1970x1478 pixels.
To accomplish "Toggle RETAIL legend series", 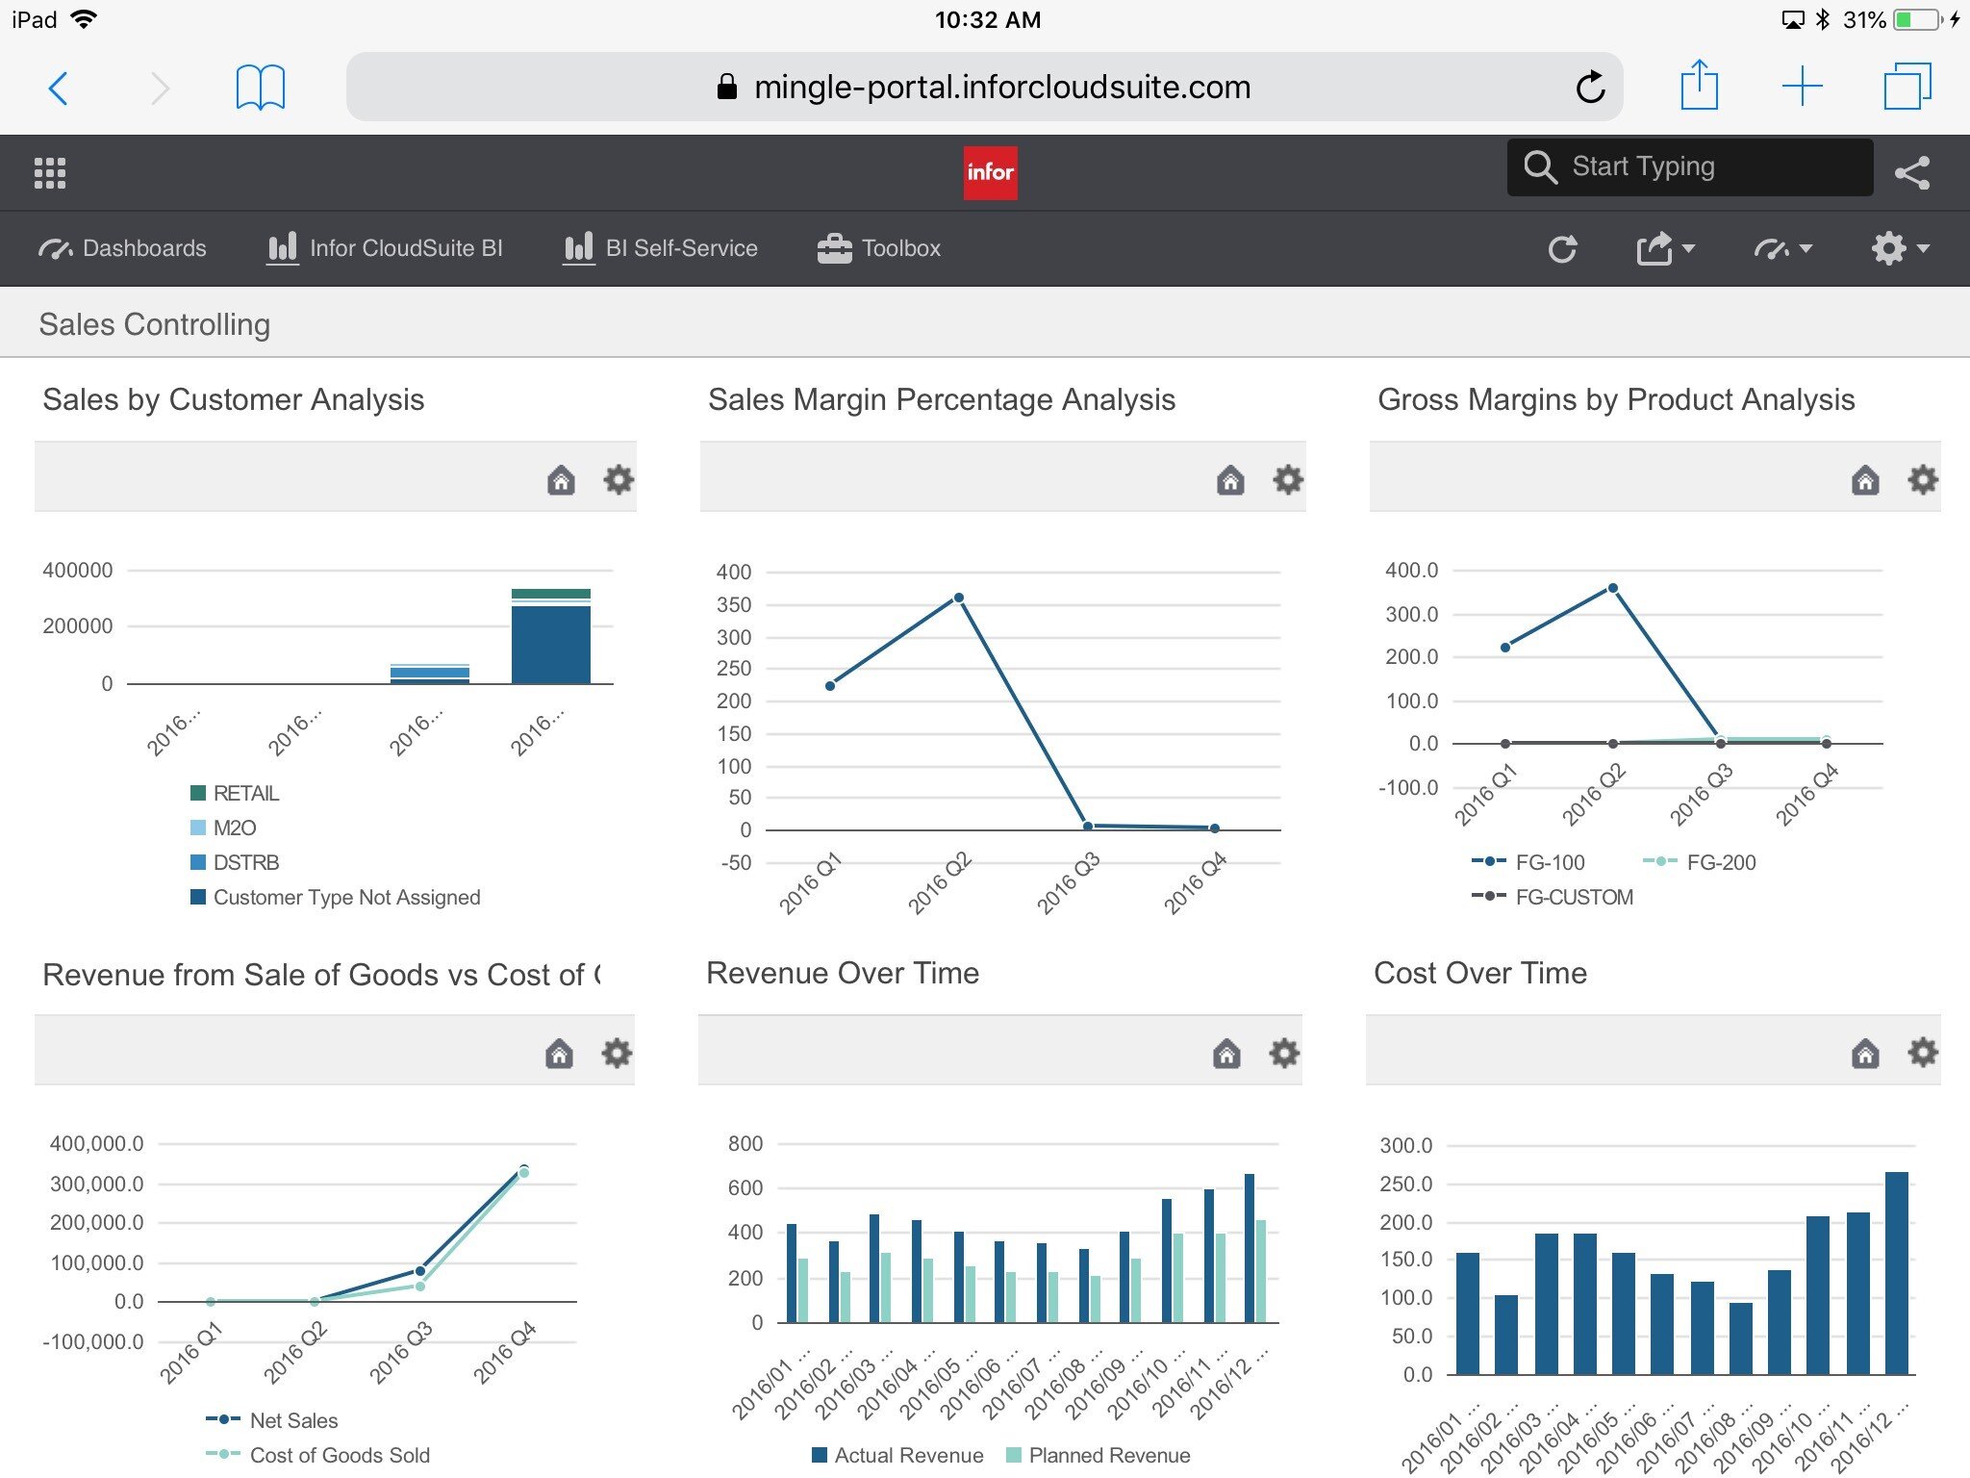I will (245, 793).
